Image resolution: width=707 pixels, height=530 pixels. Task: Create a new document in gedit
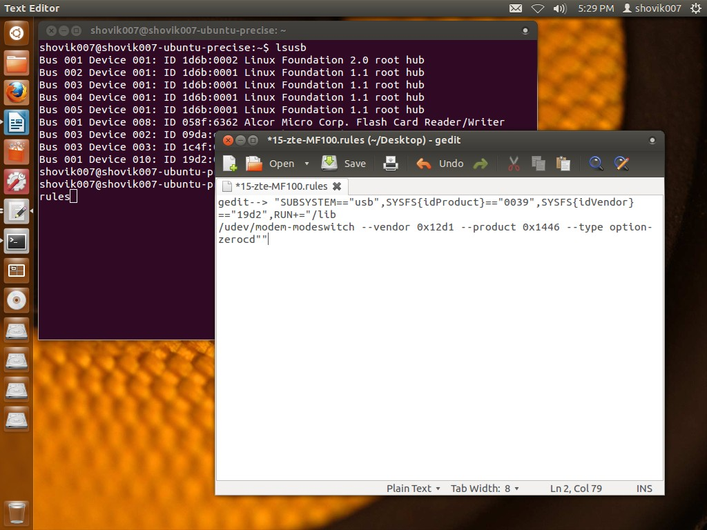point(229,164)
